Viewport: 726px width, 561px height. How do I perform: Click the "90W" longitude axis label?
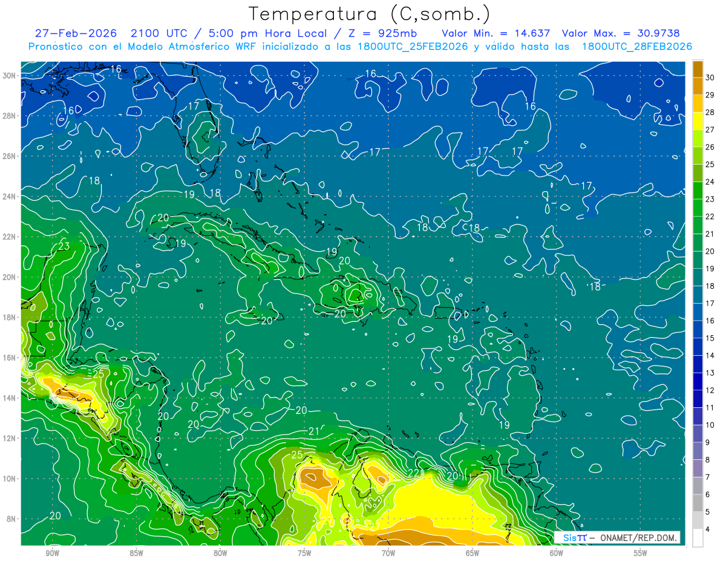click(x=52, y=553)
